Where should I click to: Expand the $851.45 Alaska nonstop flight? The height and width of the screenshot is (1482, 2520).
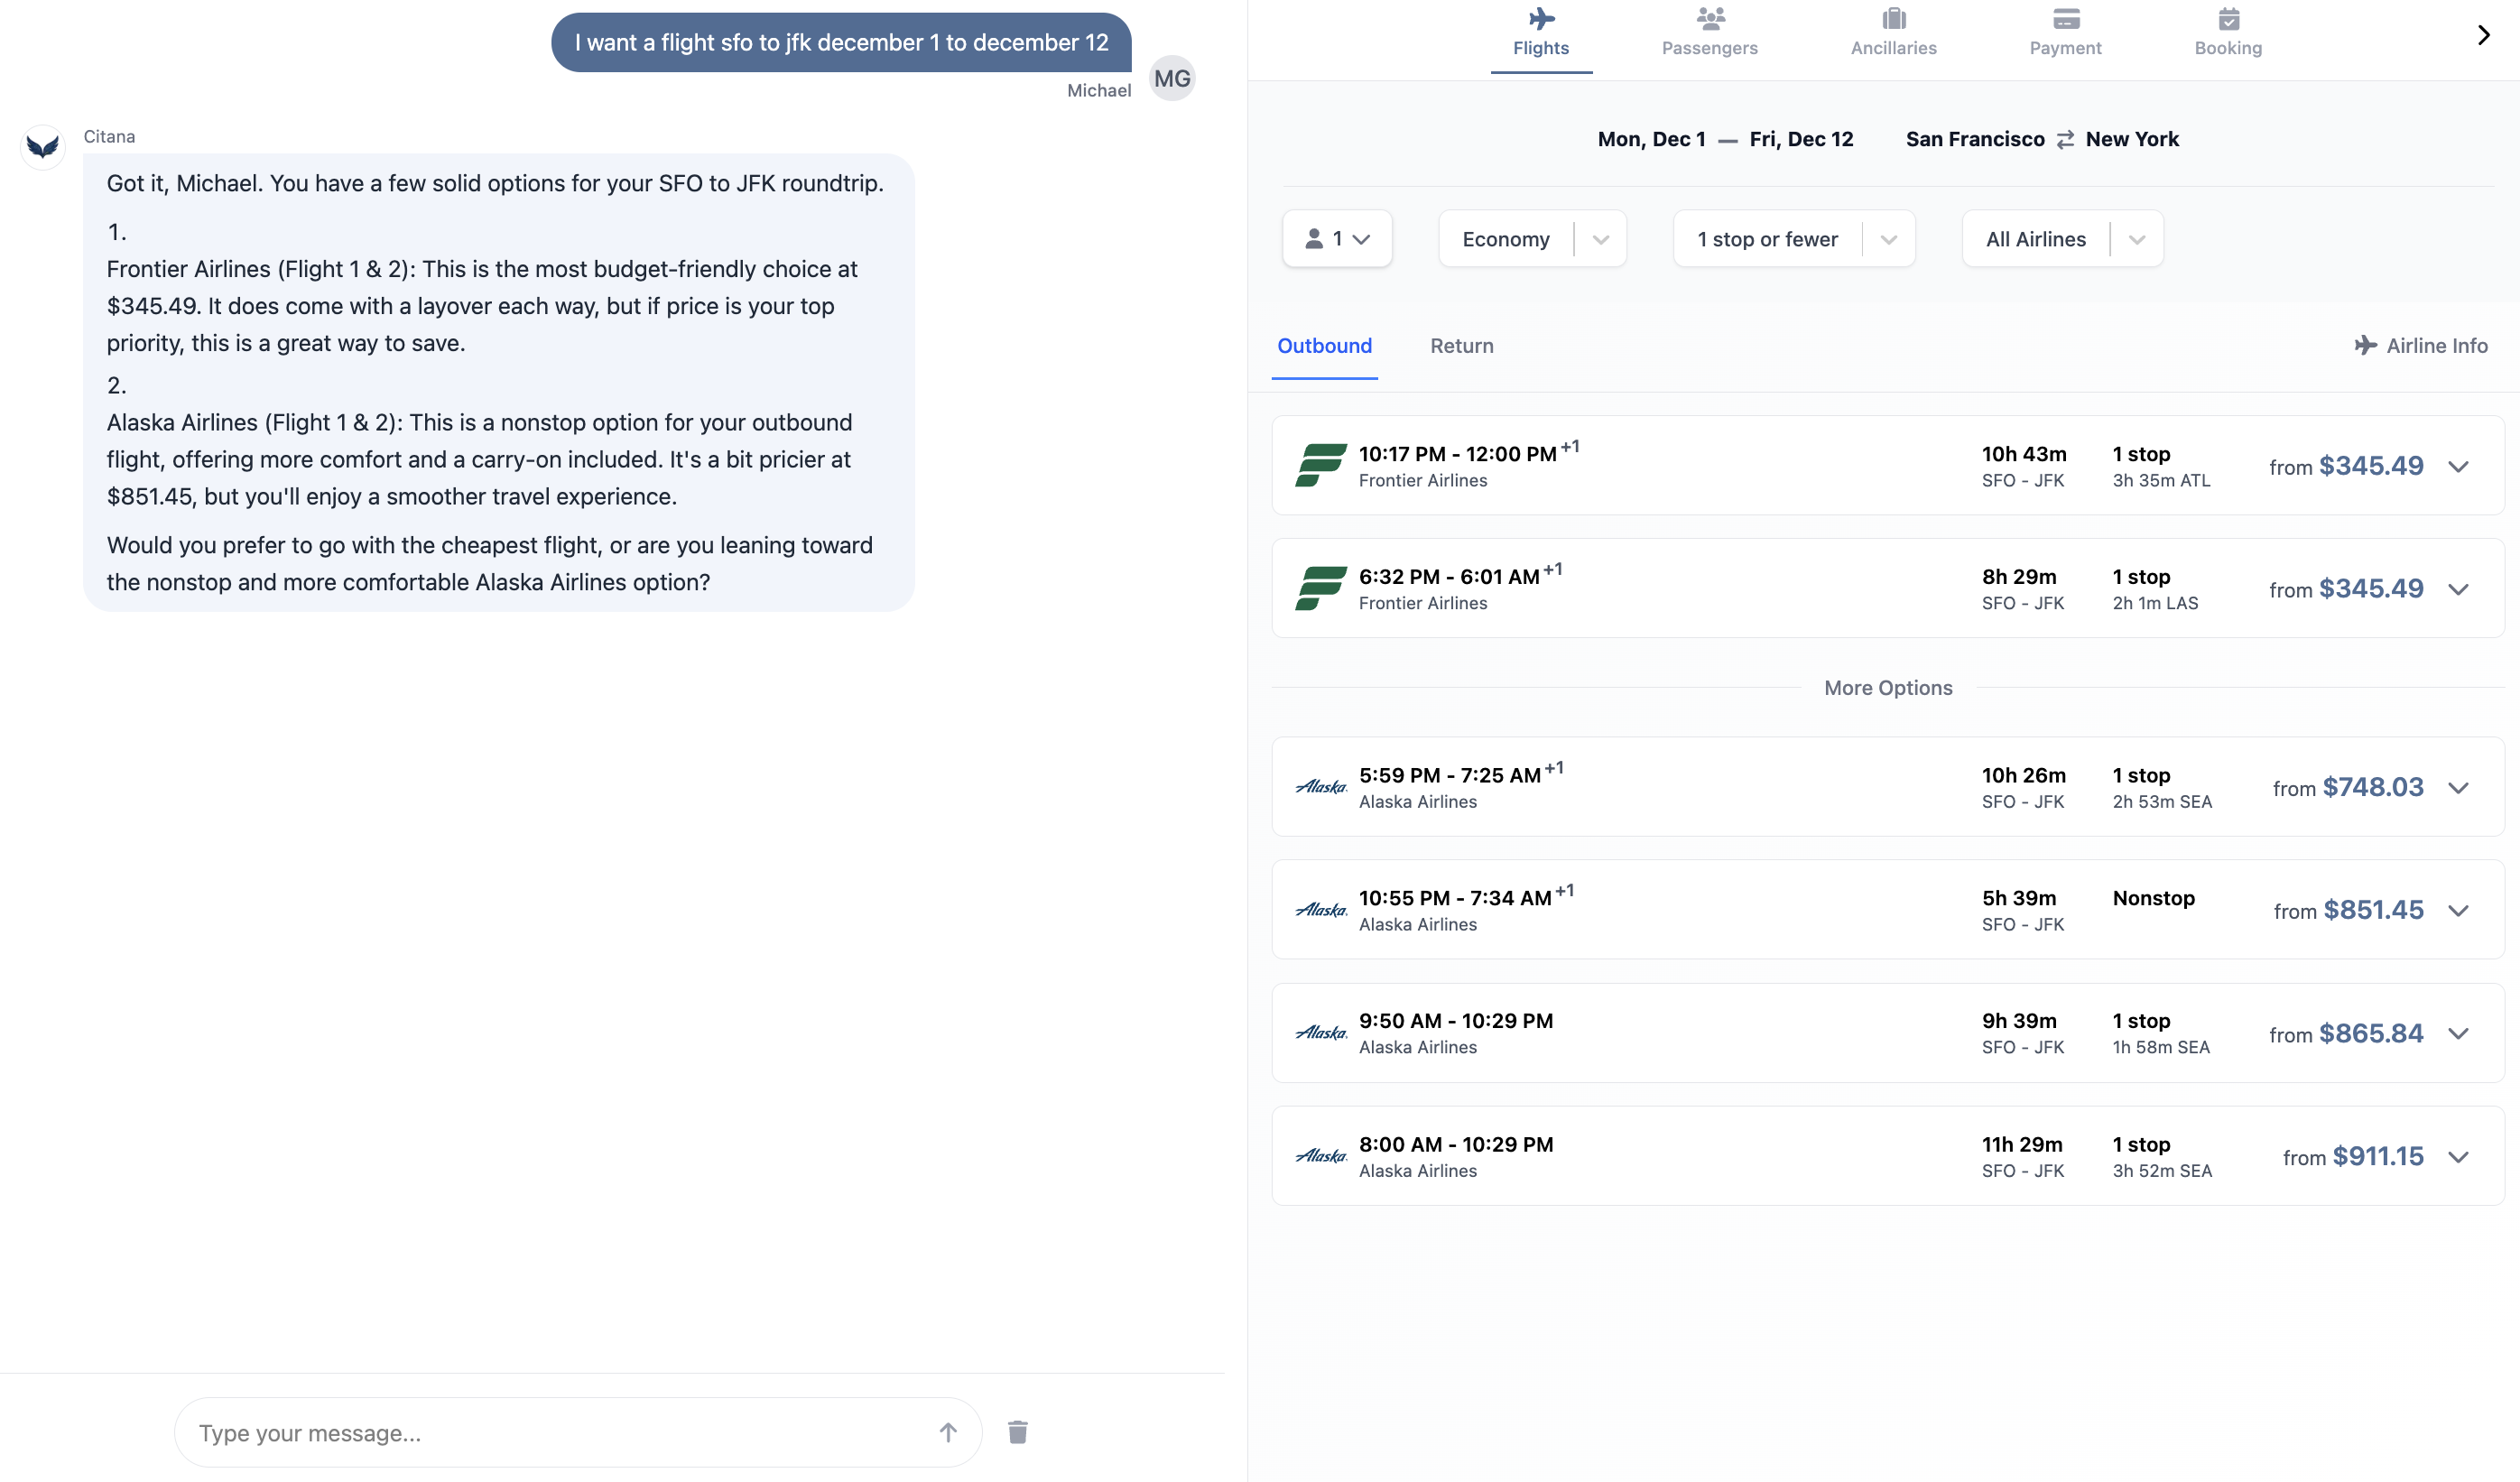(2458, 911)
